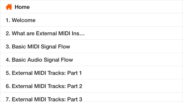183x102 pixels.
Task: Select the Welcome list entry
Action: tap(91, 20)
